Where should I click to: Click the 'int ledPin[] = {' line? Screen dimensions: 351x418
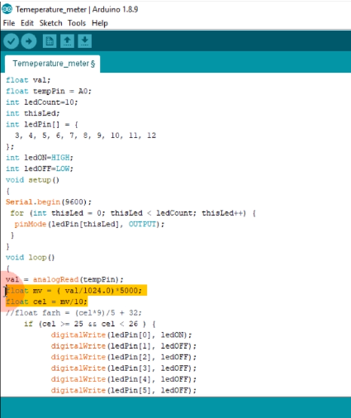(x=42, y=125)
